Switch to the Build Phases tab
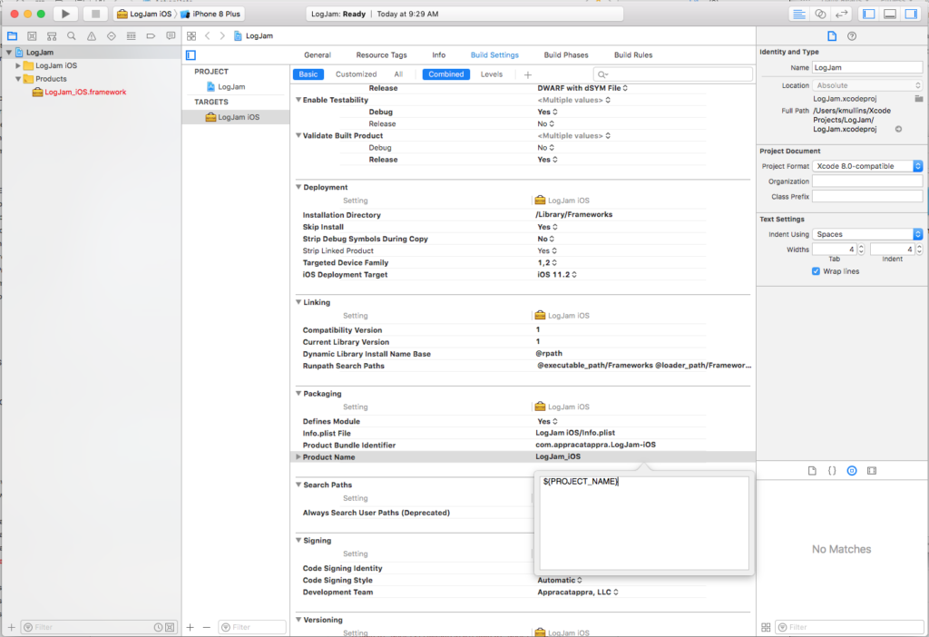Screen dimensions: 929x637 [x=566, y=54]
